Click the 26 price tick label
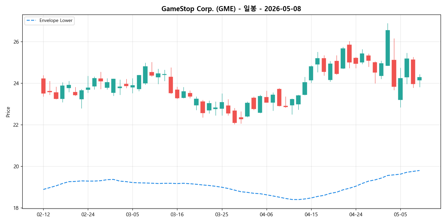The image size is (446, 223). pyautogui.click(x=17, y=42)
